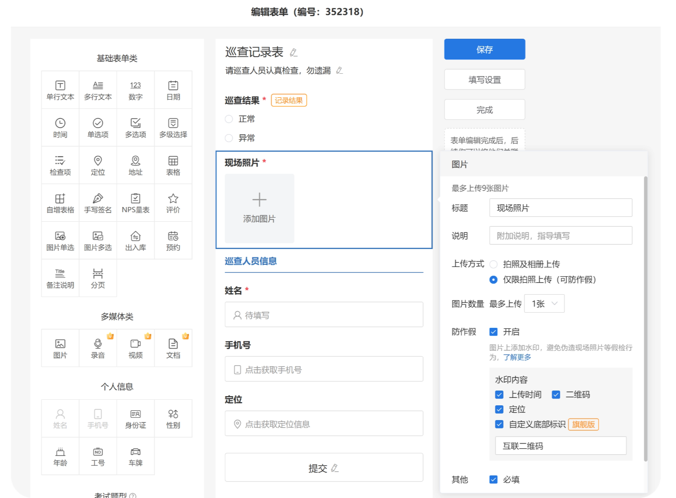Select the 单行文本 field component
676x498 pixels.
[x=60, y=90]
